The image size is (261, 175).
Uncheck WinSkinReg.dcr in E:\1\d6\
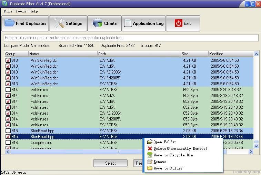click(8, 60)
